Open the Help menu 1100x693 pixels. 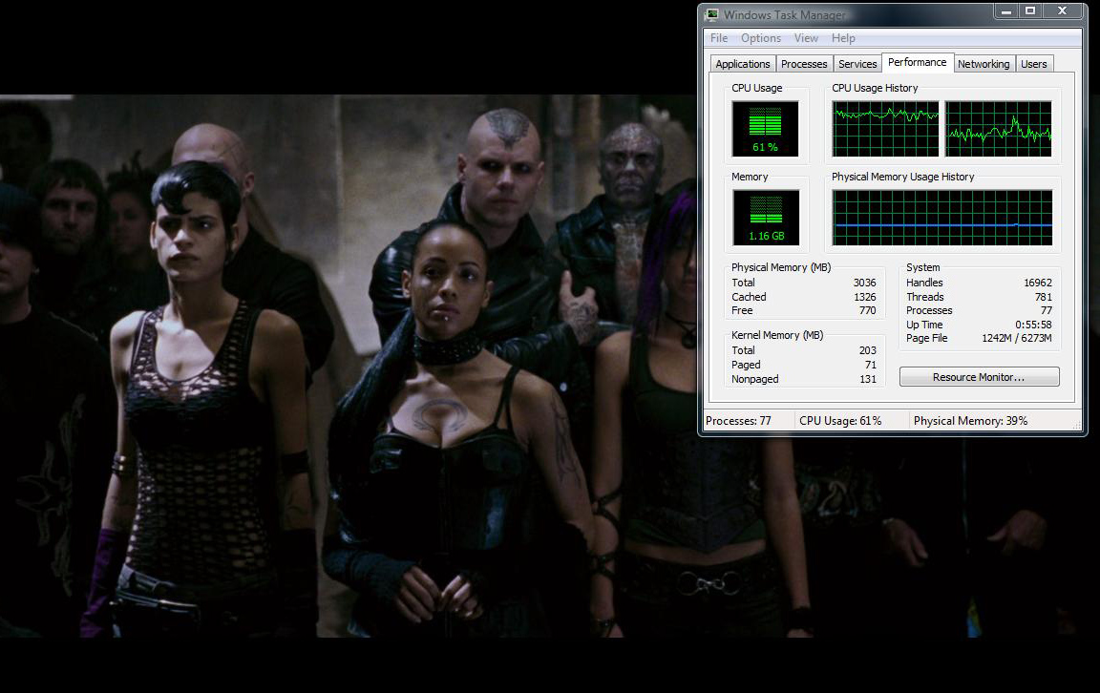coord(843,38)
